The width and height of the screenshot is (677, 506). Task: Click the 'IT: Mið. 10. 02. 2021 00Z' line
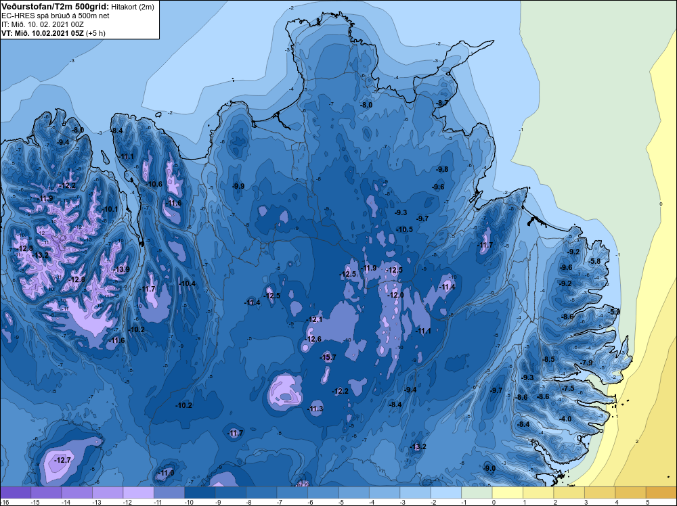point(42,24)
